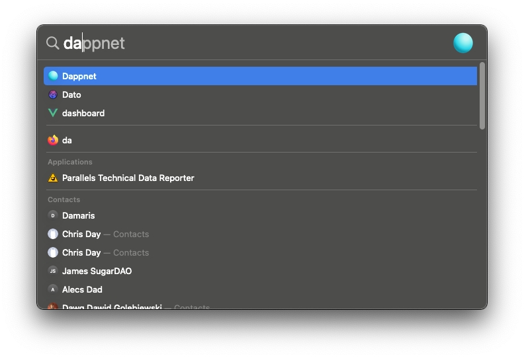Open Parallels Technical Data Reporter application
524x358 pixels.
pyautogui.click(x=128, y=178)
